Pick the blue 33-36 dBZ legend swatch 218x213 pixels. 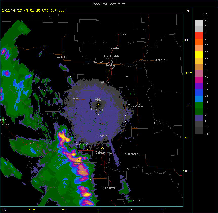199,92
